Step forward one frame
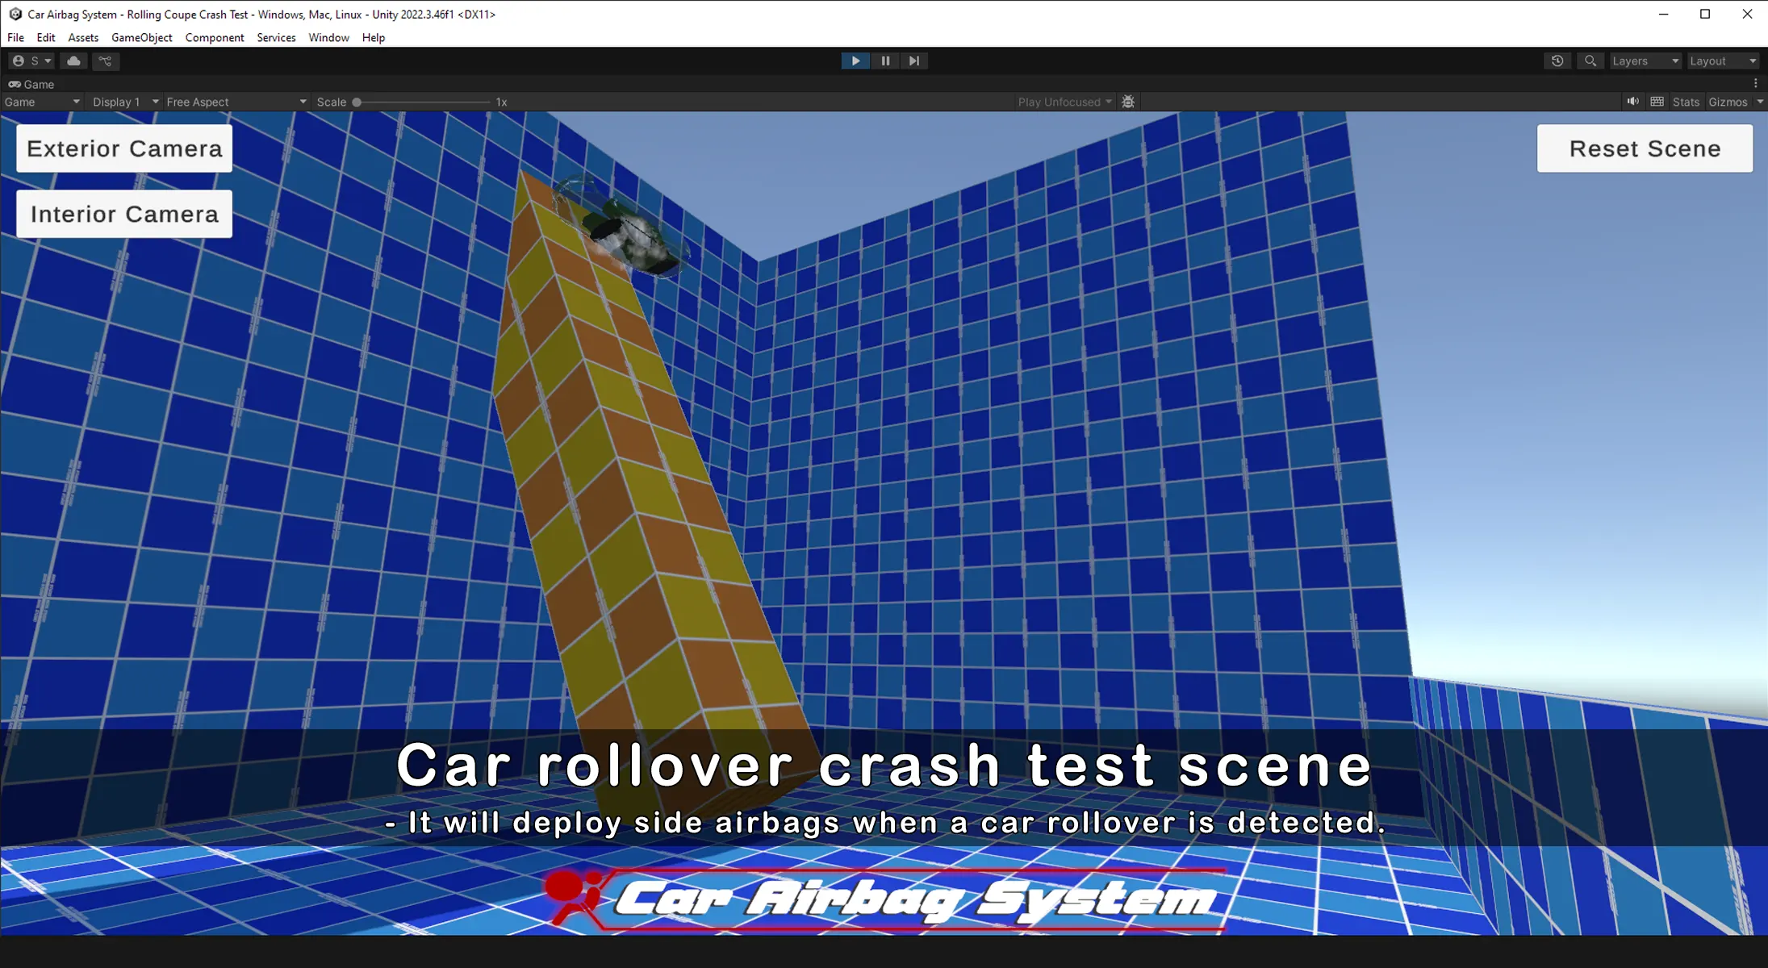 (x=913, y=60)
